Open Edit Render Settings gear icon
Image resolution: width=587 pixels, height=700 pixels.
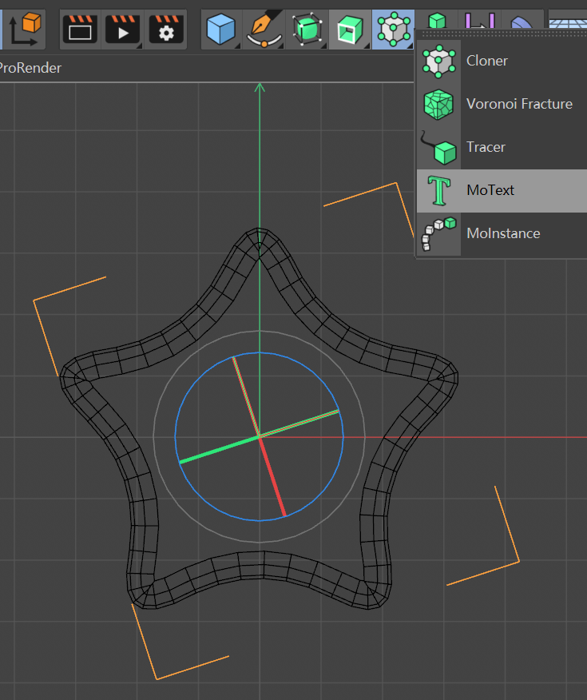[166, 30]
